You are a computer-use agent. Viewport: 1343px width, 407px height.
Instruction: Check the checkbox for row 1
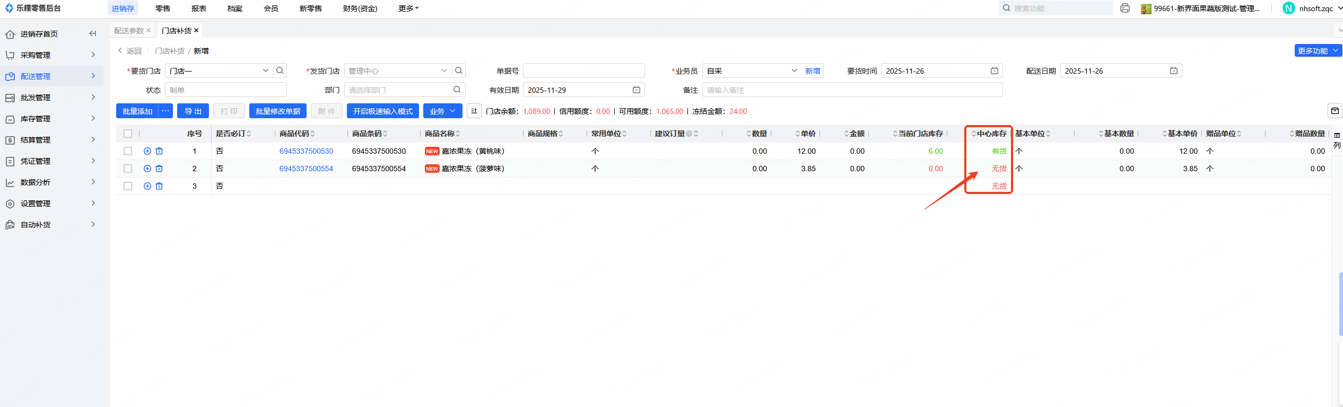[128, 152]
